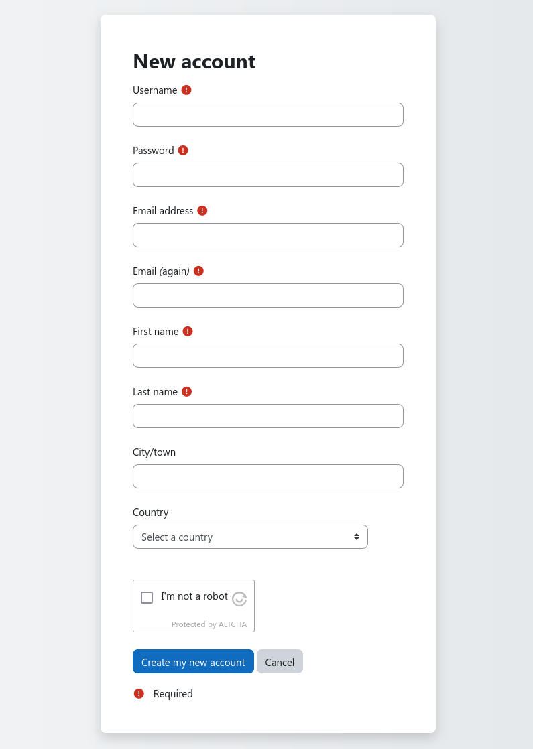
Task: Click the required icon beside First name
Action: (x=187, y=331)
